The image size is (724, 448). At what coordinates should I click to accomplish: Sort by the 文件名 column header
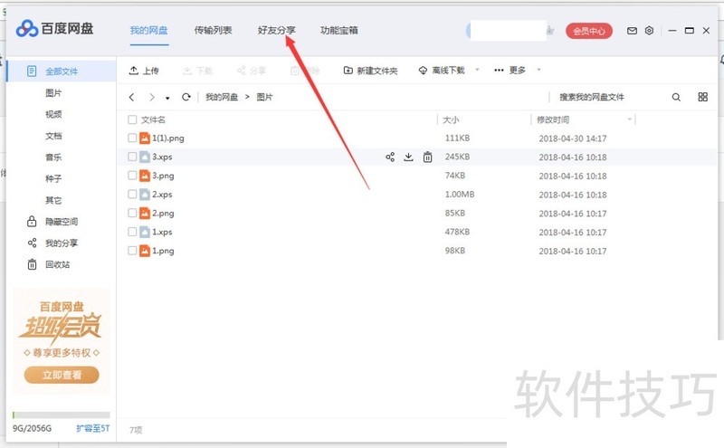[x=153, y=119]
